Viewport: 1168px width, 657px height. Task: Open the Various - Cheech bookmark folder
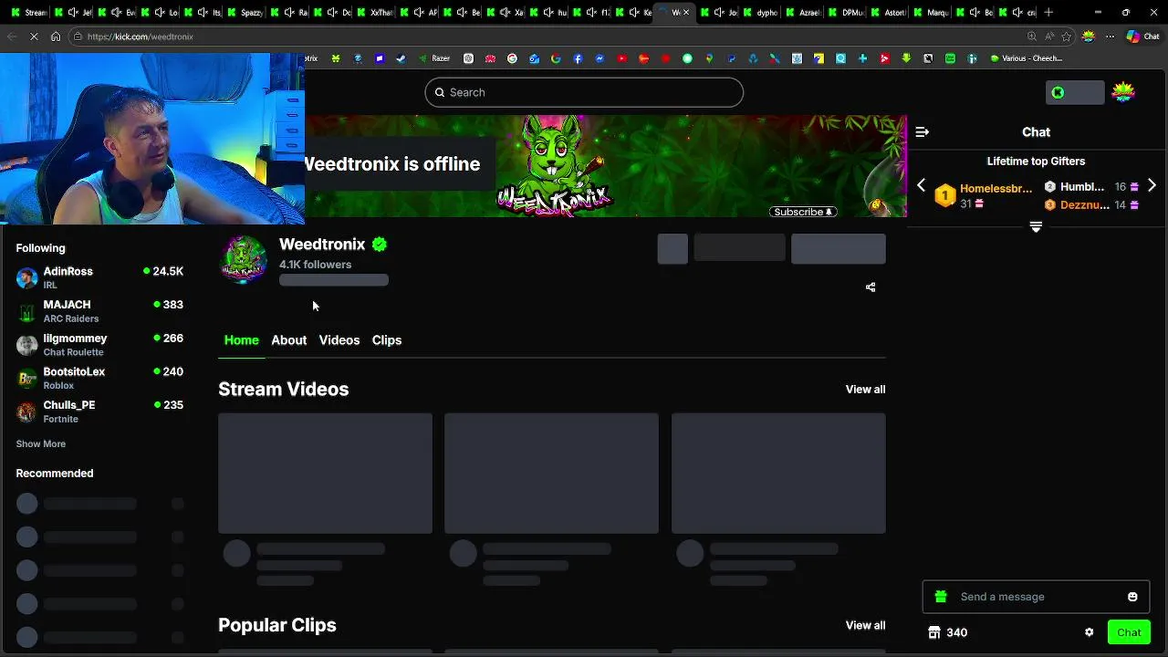pos(1026,58)
